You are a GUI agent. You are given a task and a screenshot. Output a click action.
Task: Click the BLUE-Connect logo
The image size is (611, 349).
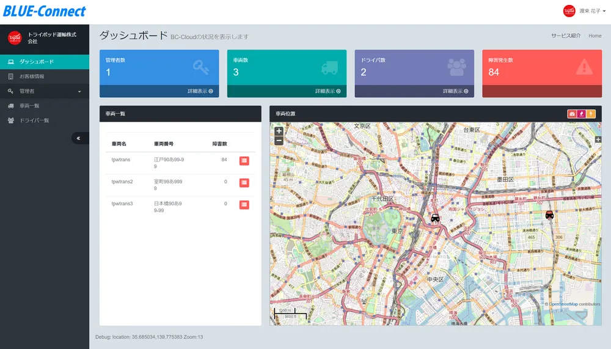pos(44,11)
